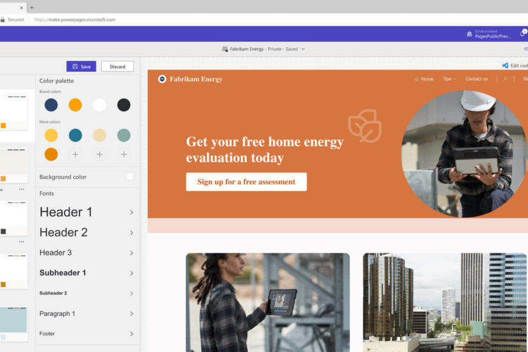Select the orange brand color swatch
The width and height of the screenshot is (528, 352).
[75, 105]
